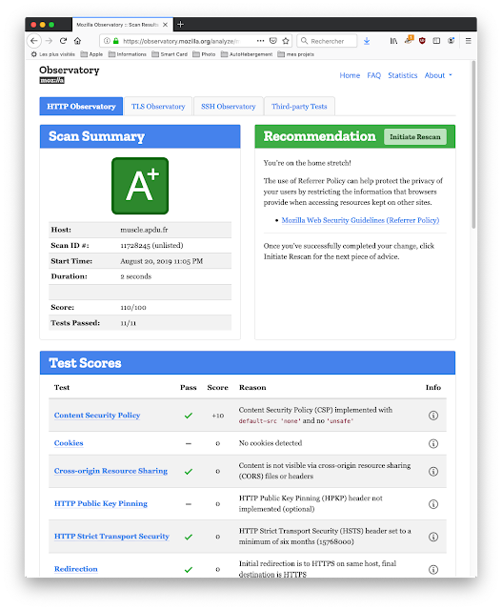Click the forward navigation arrow

pyautogui.click(x=49, y=41)
